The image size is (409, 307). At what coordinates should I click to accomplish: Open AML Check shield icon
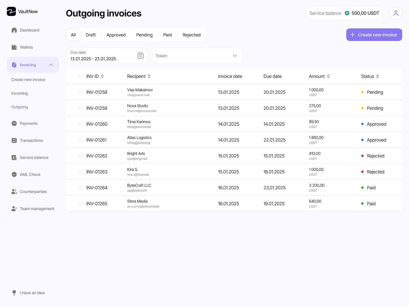14,174
